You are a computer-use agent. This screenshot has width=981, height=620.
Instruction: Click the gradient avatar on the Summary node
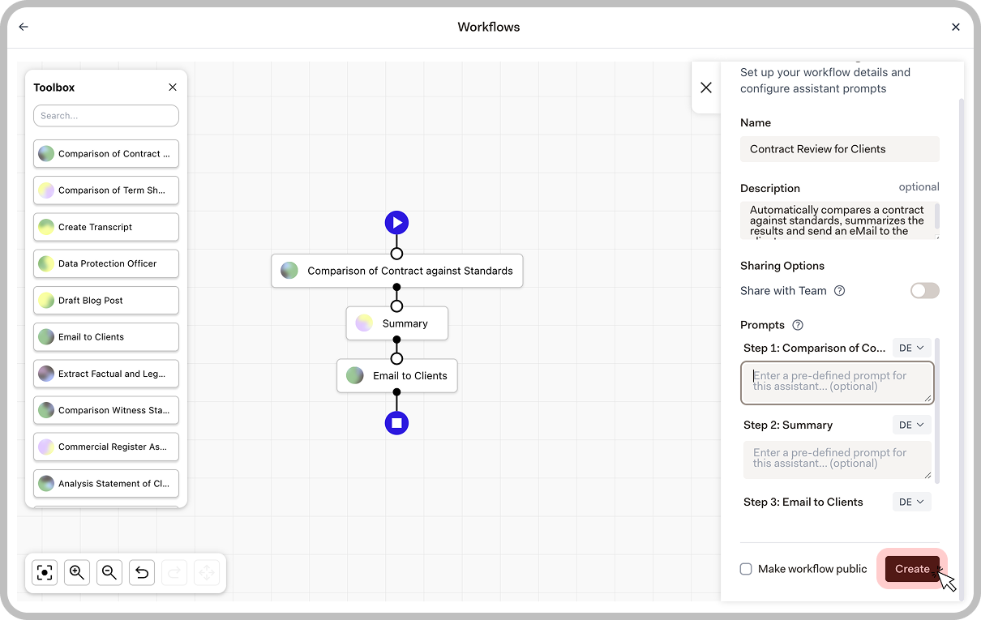[x=362, y=323]
